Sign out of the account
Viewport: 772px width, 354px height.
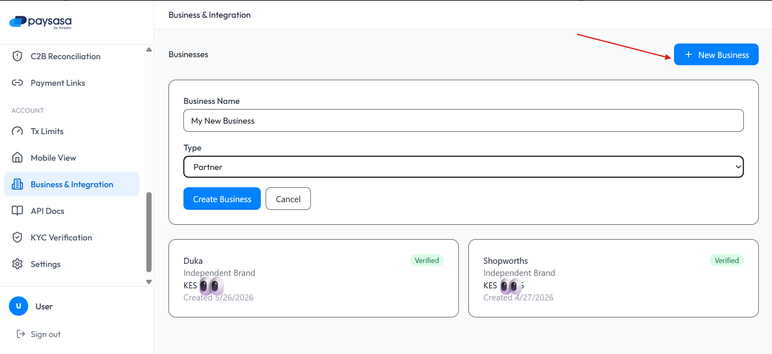click(x=39, y=334)
